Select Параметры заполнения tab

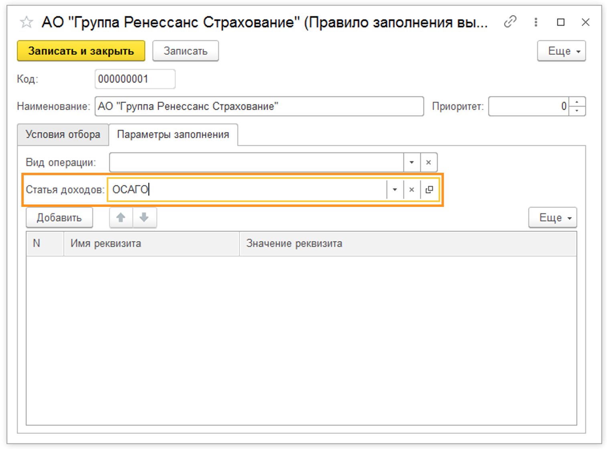point(173,135)
